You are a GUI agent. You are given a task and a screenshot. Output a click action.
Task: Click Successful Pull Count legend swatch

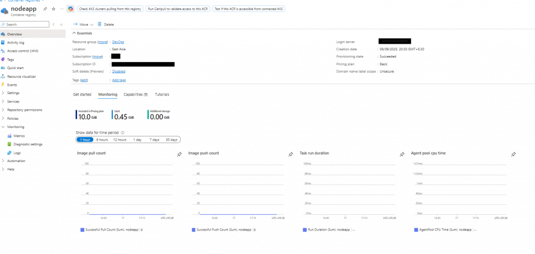tap(83, 229)
